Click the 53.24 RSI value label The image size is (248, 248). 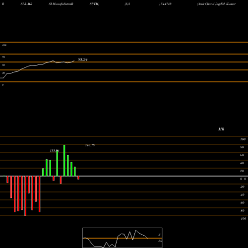coord(82,60)
